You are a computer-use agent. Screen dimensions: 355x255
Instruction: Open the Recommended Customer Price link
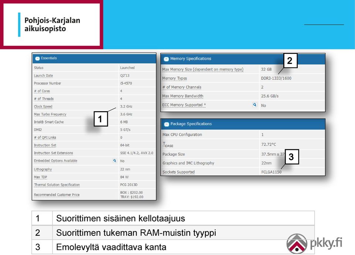(57, 195)
